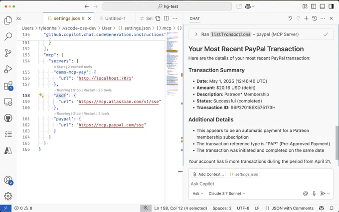The image size is (339, 212).
Task: Click the @ mention icon in chat
Action: tap(305, 194)
